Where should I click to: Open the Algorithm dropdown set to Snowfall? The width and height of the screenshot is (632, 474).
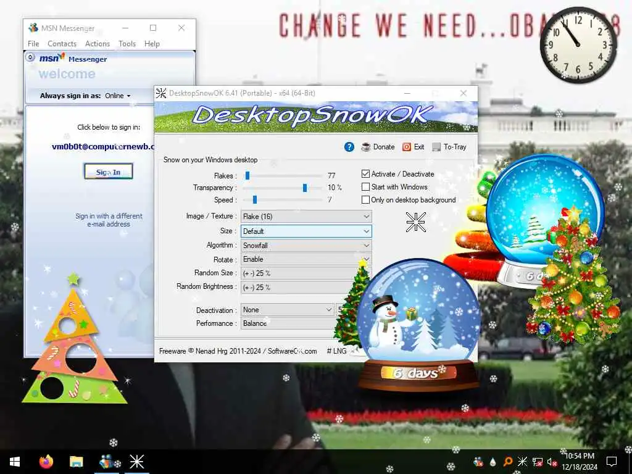pos(306,245)
